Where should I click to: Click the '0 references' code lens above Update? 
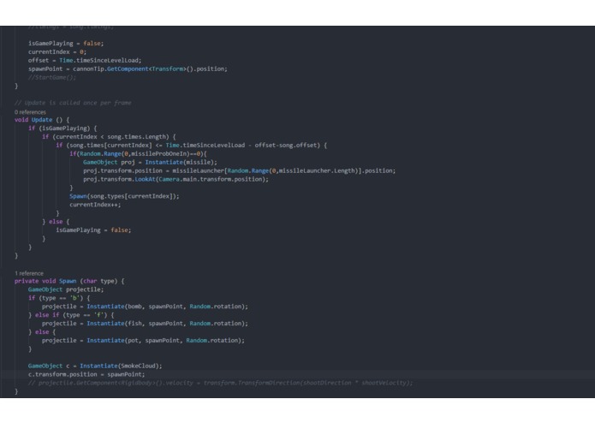pyautogui.click(x=30, y=112)
